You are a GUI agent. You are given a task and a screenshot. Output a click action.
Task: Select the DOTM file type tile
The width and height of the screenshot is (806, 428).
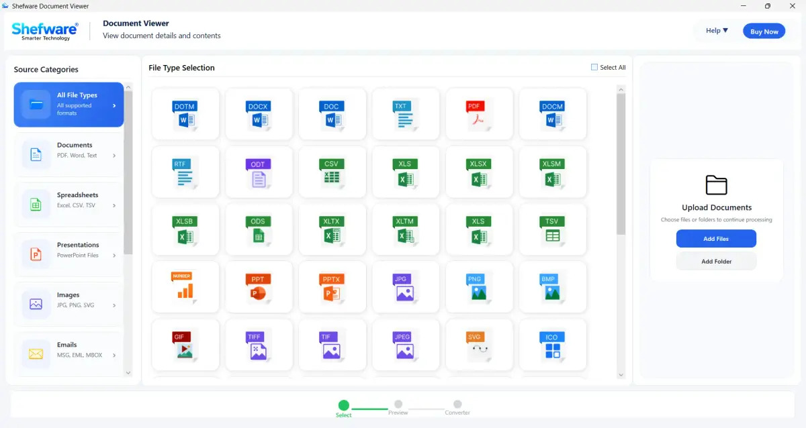185,115
